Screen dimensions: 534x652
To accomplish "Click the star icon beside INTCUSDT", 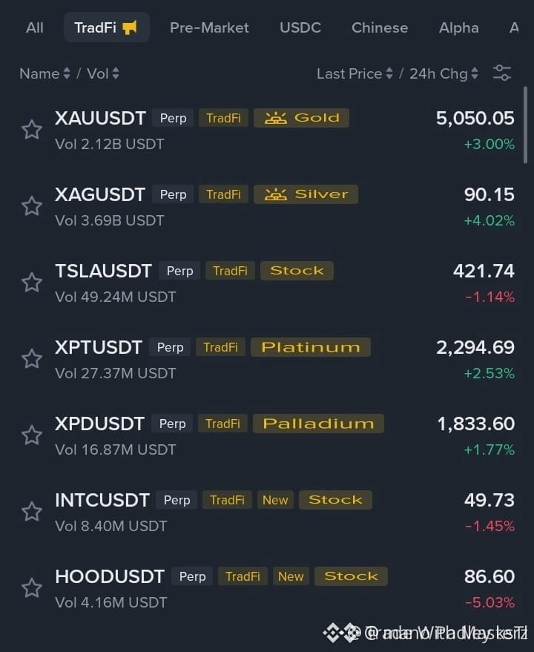I will [x=32, y=512].
